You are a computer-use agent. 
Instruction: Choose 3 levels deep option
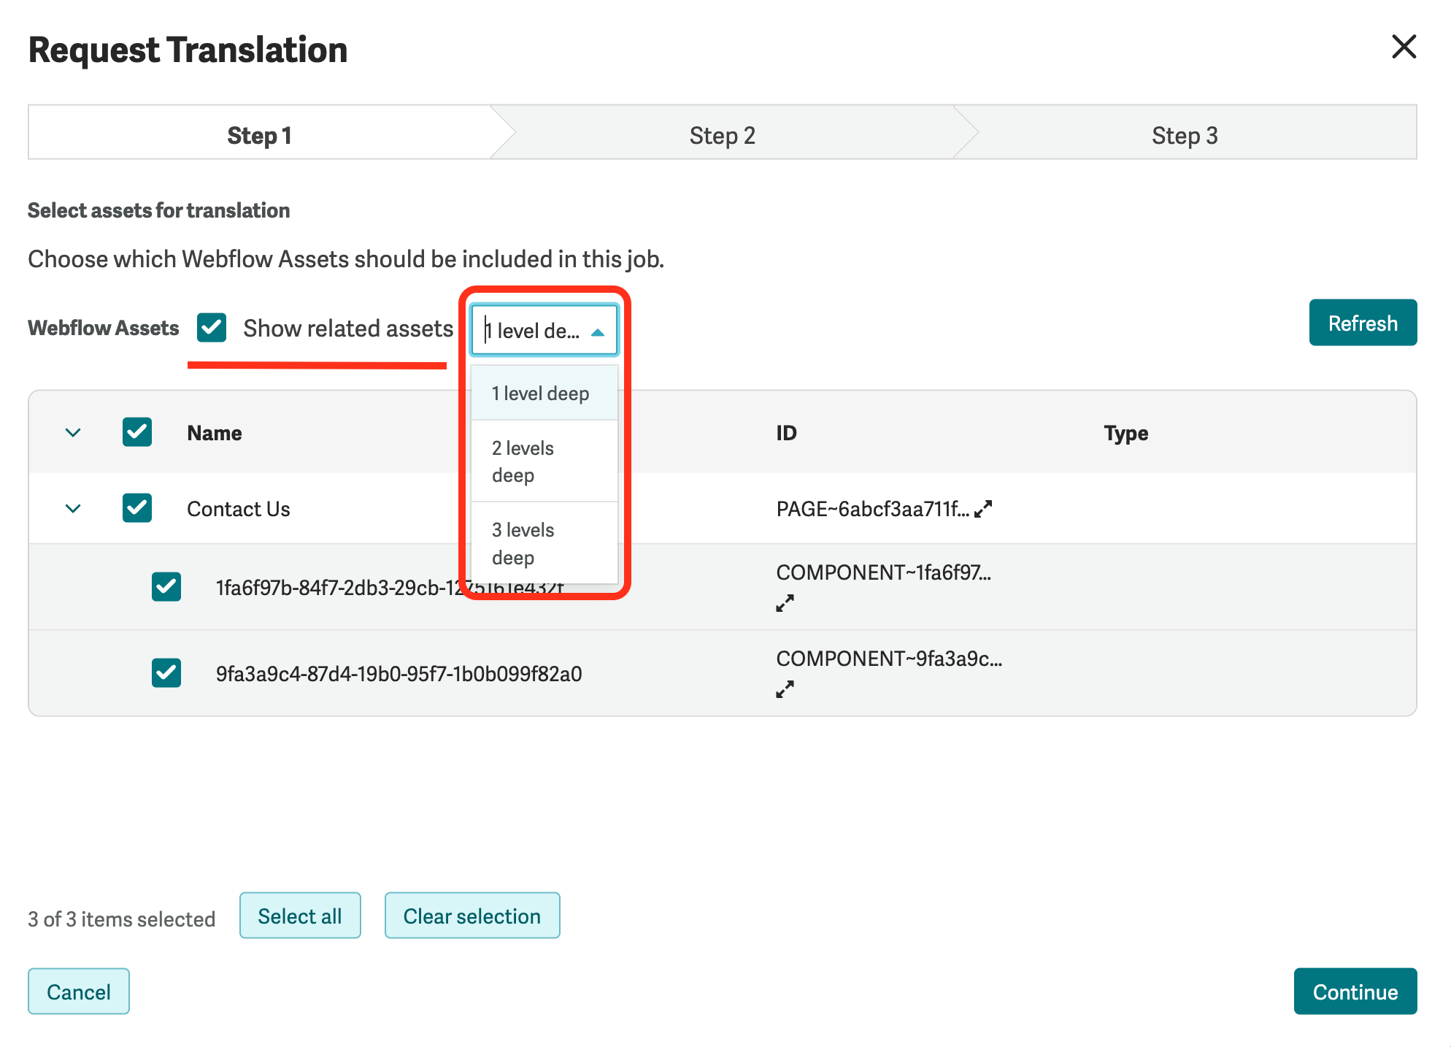(x=544, y=543)
